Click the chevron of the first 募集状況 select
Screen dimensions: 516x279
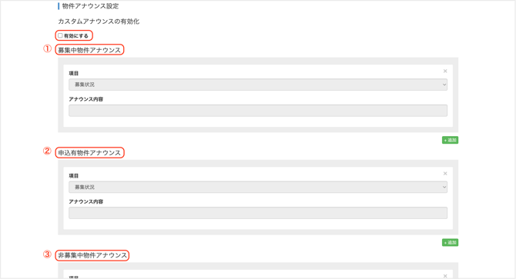point(444,85)
